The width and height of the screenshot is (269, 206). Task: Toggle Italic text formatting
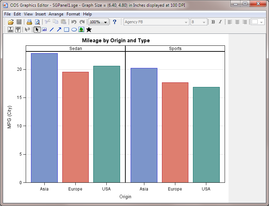click(x=220, y=22)
